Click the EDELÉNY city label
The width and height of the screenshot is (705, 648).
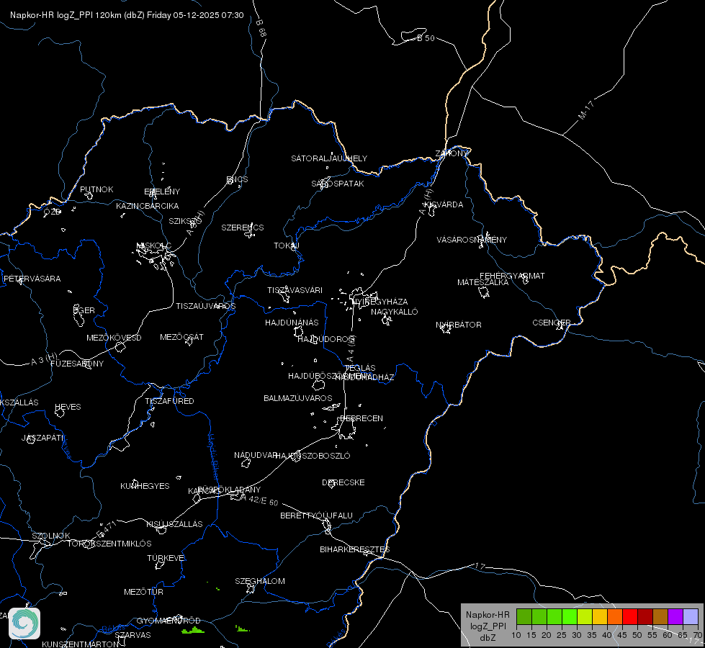tap(162, 192)
